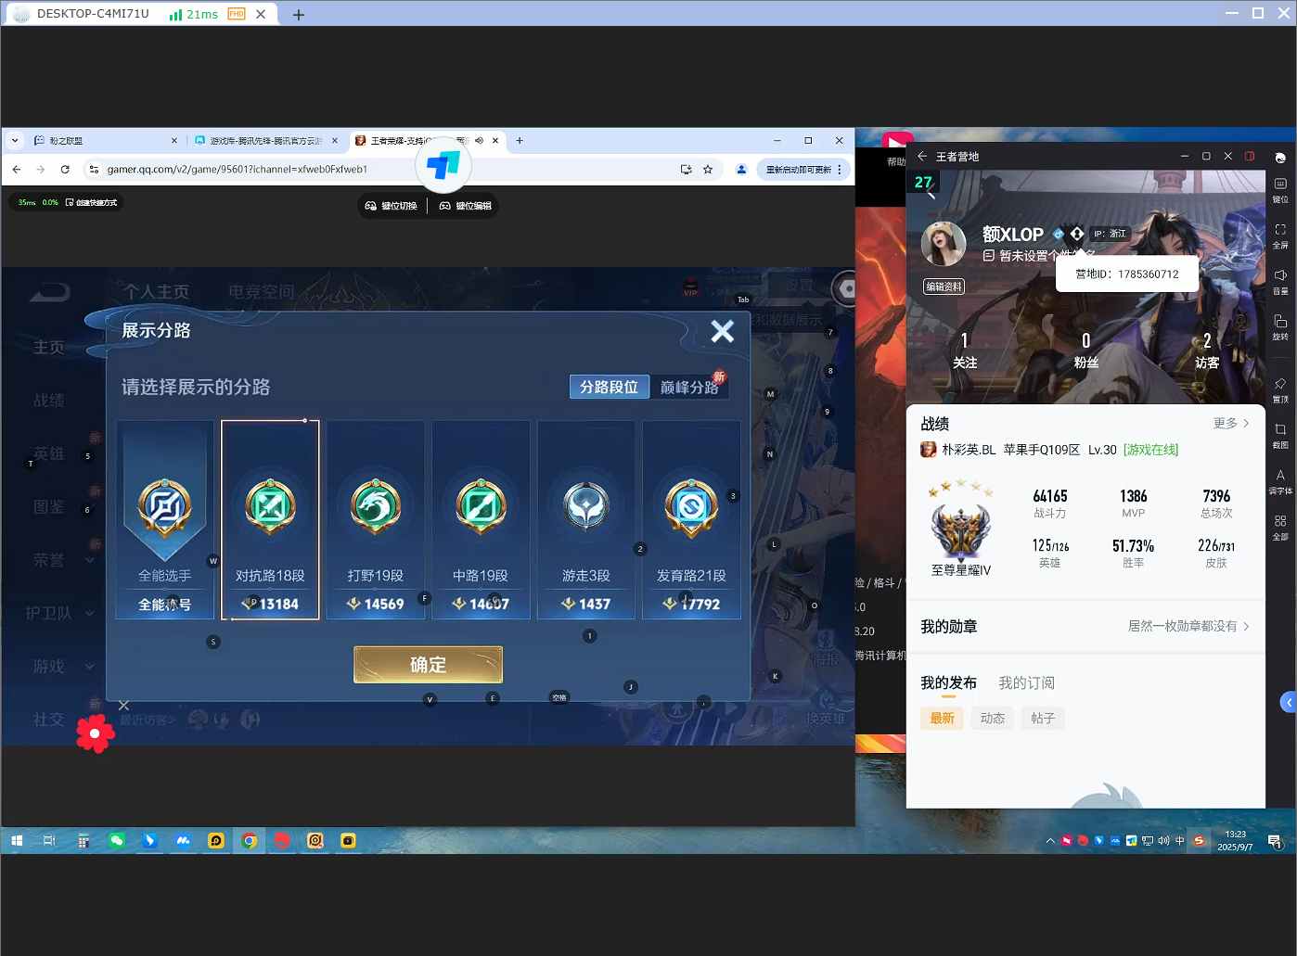Expand Chrome tab search dropdown
This screenshot has width=1297, height=956.
(15, 141)
